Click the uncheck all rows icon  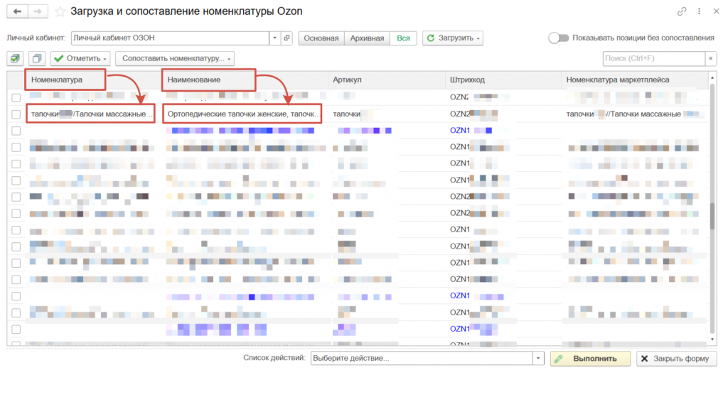[x=37, y=58]
